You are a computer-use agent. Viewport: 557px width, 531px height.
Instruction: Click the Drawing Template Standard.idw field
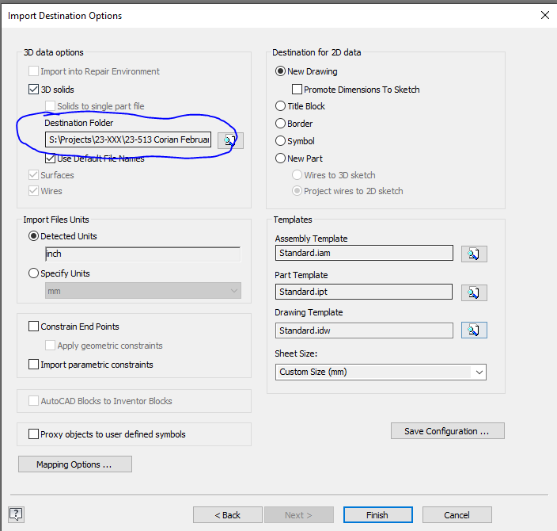pyautogui.click(x=364, y=330)
